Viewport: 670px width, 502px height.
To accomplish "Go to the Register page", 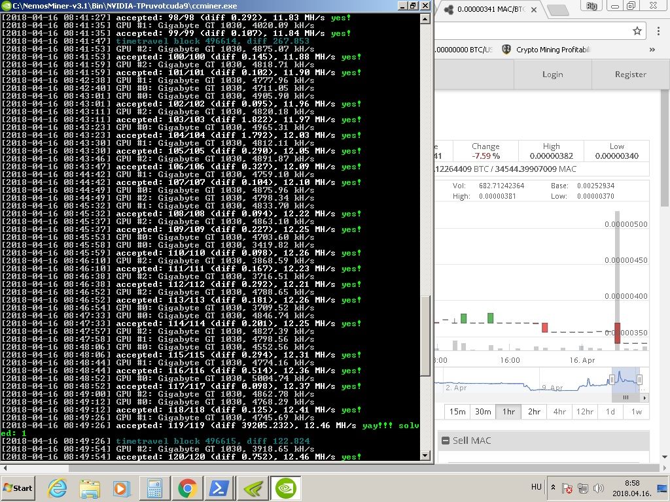I will coord(630,75).
